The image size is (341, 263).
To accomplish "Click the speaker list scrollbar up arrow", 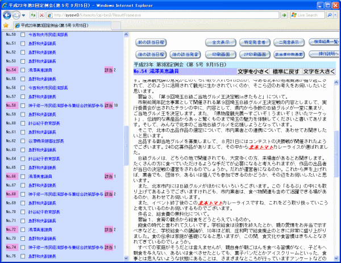I will tap(126, 35).
